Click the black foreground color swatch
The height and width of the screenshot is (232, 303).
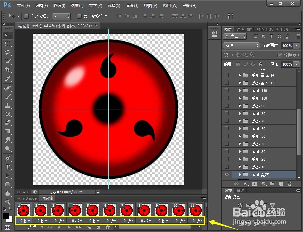point(6,216)
